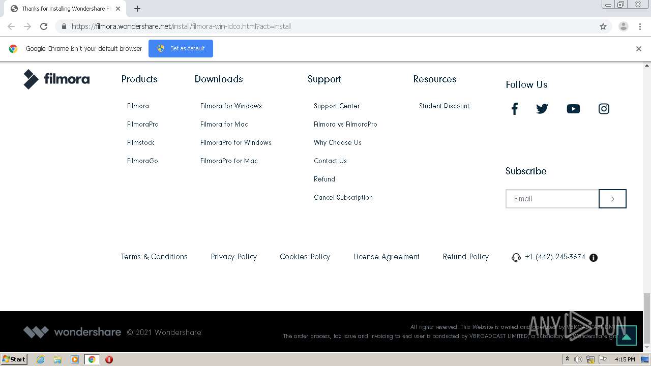Open the License Agreement link
This screenshot has height=366, width=651.
point(387,257)
